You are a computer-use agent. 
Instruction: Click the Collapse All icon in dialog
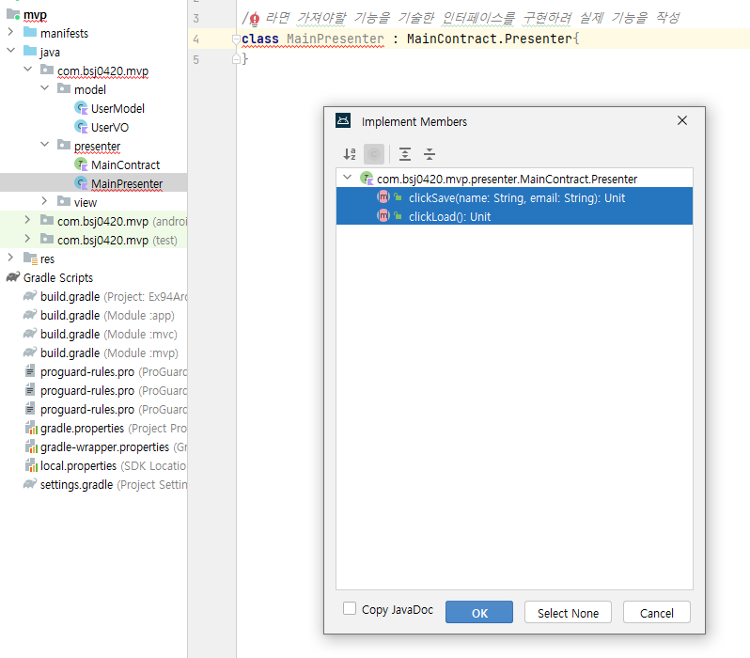coord(430,154)
